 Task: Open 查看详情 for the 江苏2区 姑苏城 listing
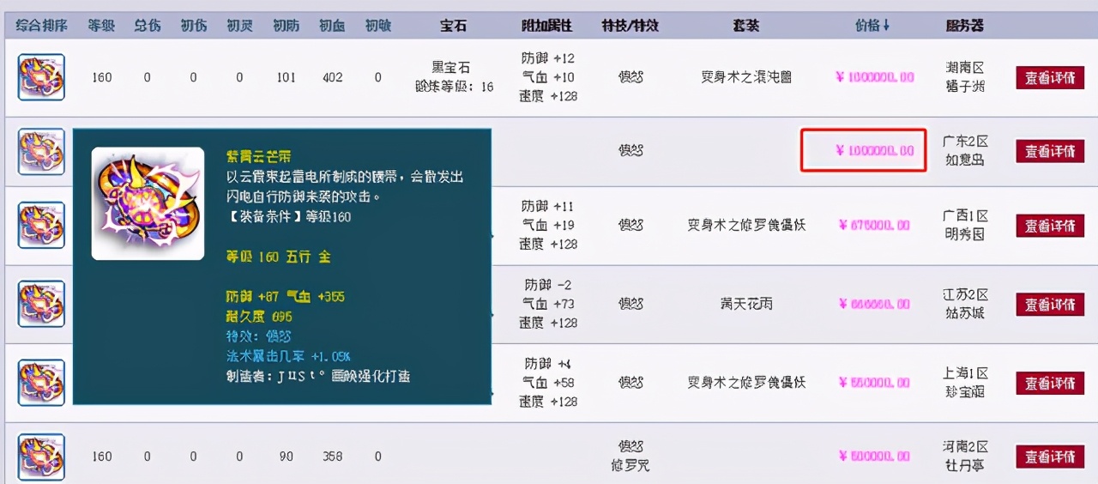point(1050,304)
